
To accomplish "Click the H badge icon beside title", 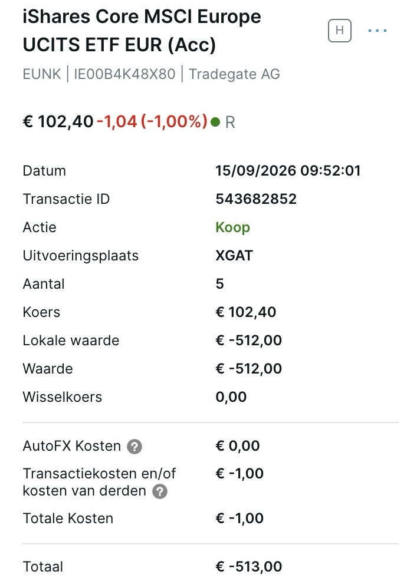I will coord(339,31).
